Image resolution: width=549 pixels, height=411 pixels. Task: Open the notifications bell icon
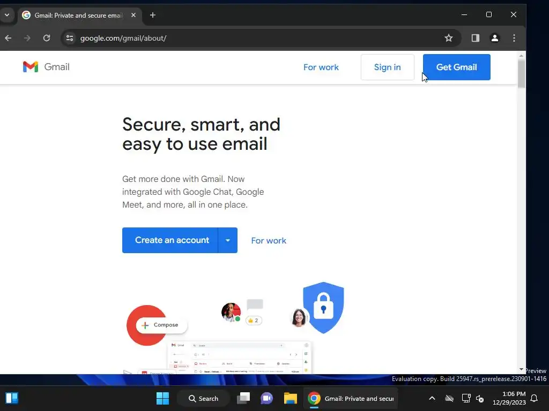point(535,398)
